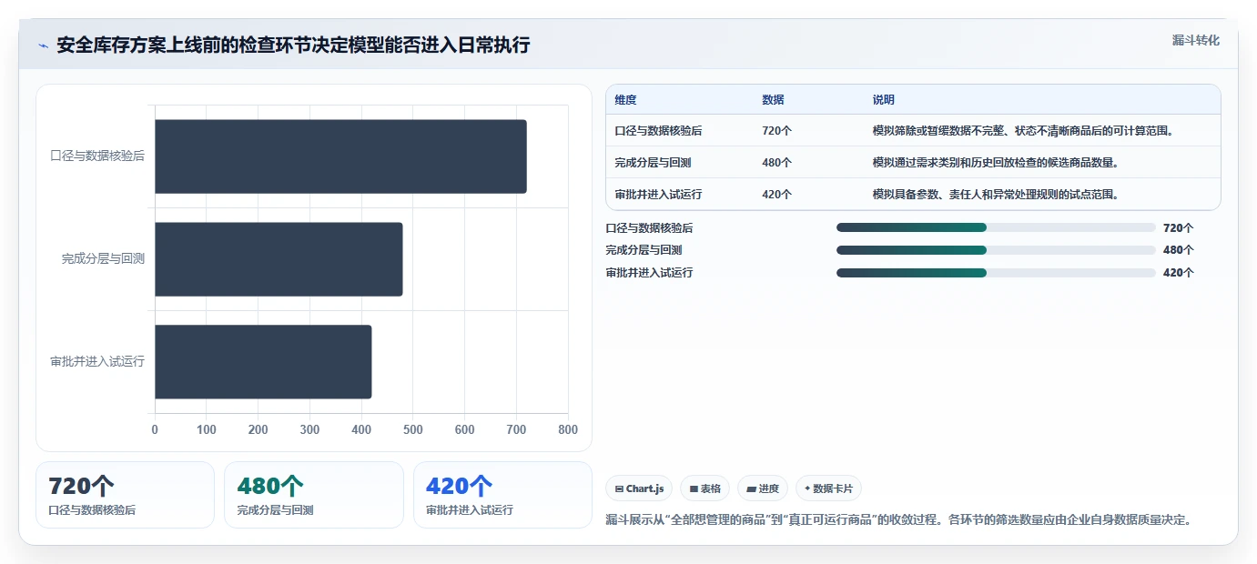
Task: Click the chart y-axis label 审批并进入试运行
Action: 97,362
